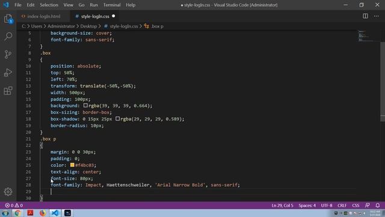Viewport: 385px width, 217px height.
Task: Open Firefox from the taskbar
Action: (x=43, y=213)
